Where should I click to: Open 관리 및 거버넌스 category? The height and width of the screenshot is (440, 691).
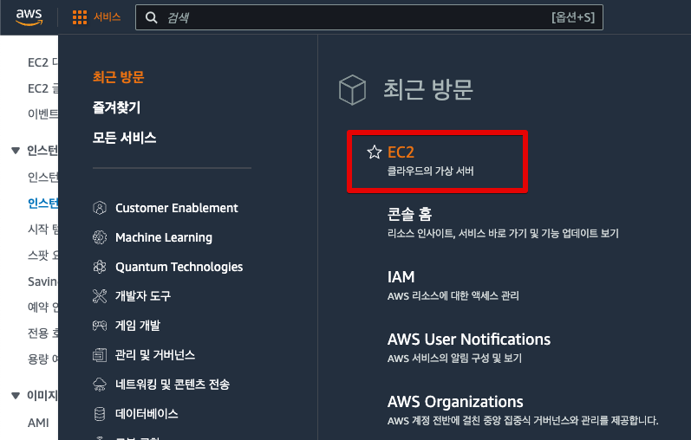[155, 355]
